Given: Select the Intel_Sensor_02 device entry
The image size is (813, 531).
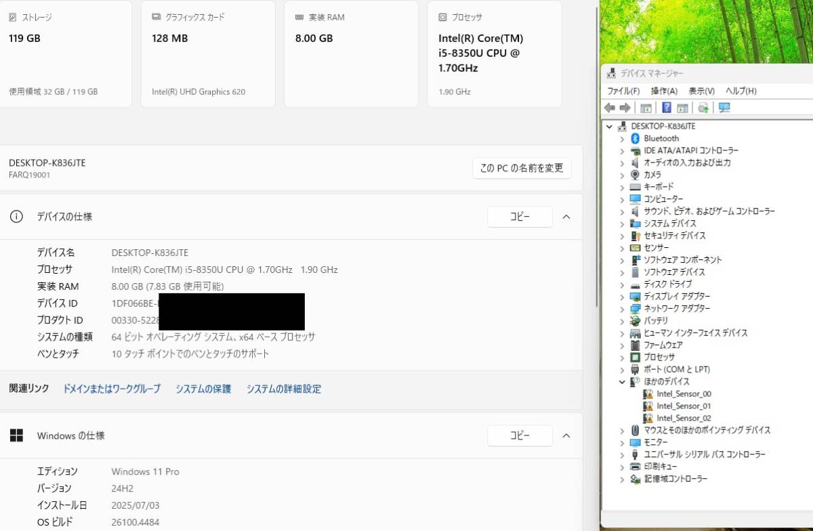Looking at the screenshot, I should coord(684,418).
